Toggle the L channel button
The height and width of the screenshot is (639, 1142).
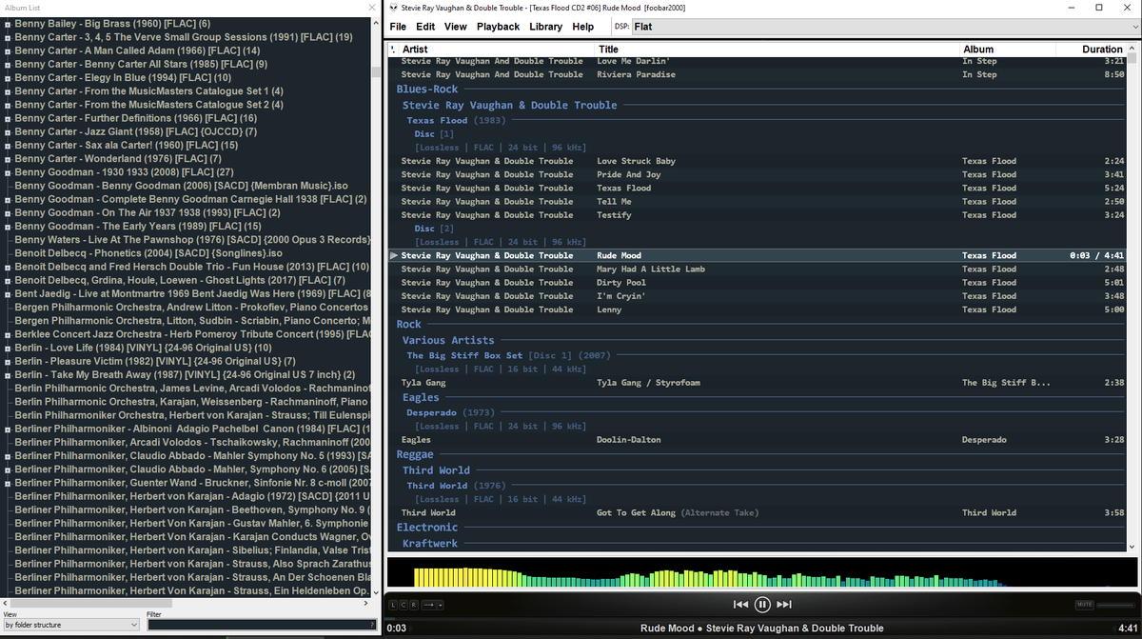tap(394, 605)
